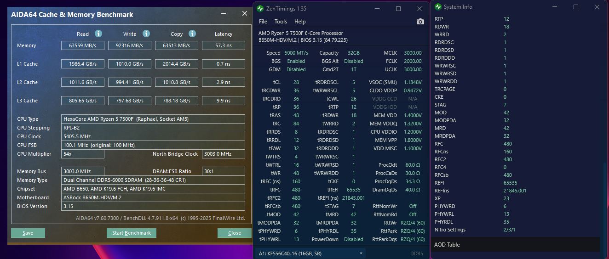Click the info icon next to Read
The width and height of the screenshot is (609, 259).
(x=98, y=34)
